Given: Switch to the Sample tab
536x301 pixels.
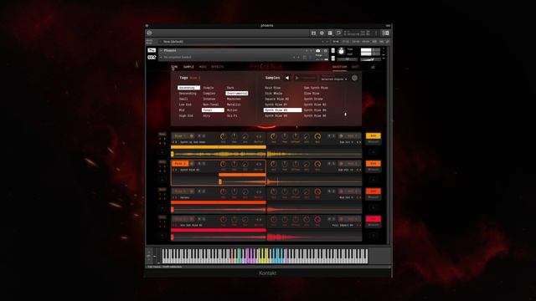Looking at the screenshot, I should point(188,67).
